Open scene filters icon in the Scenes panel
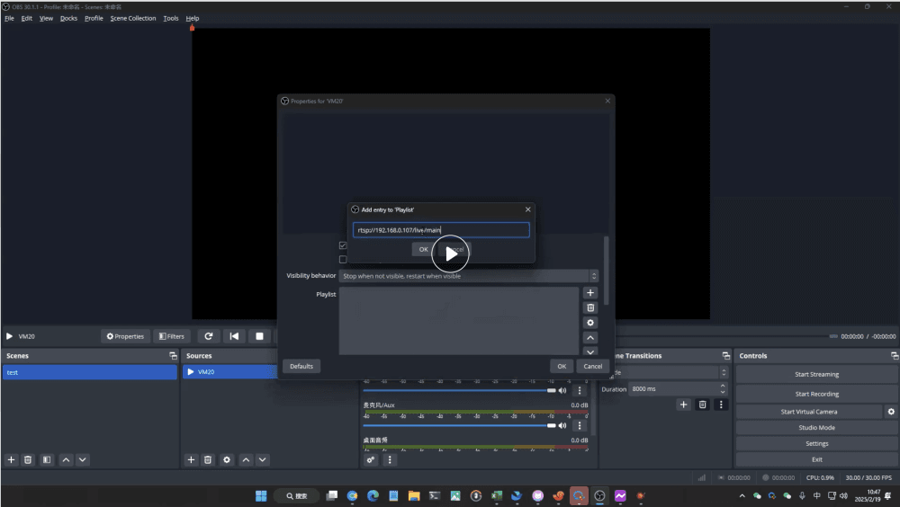This screenshot has height=507, width=900. 47,459
